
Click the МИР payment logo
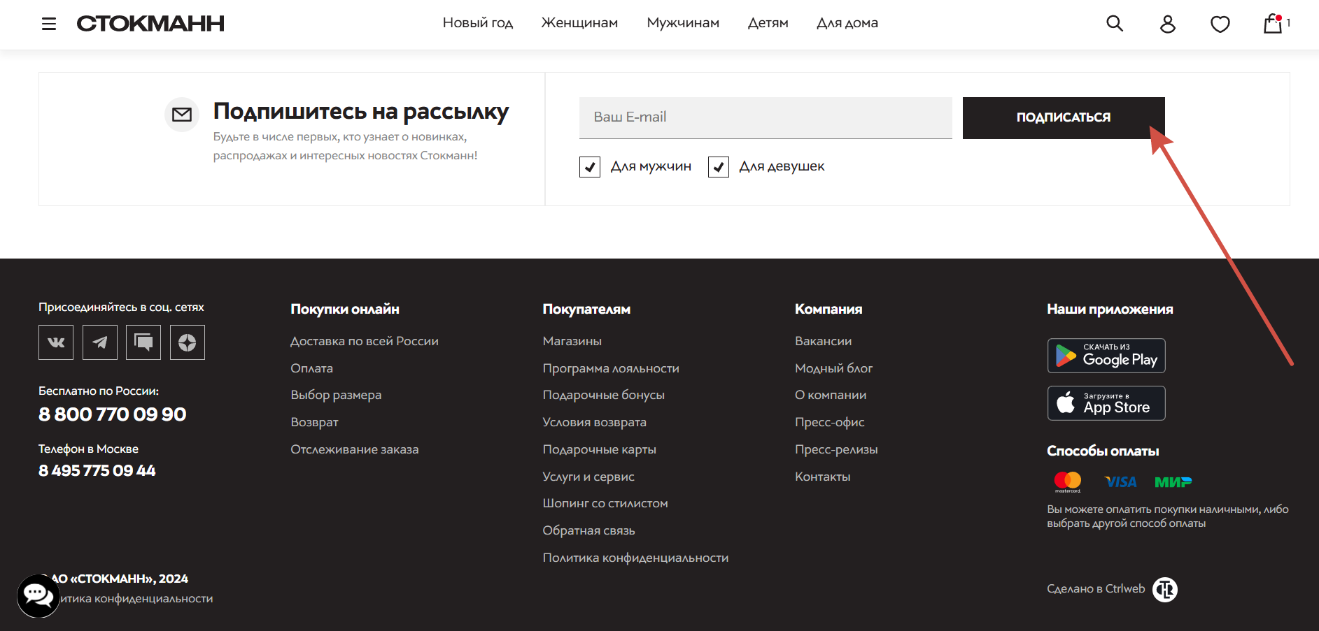coord(1173,482)
